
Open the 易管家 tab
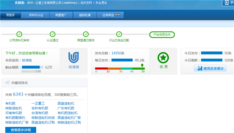click(10, 15)
